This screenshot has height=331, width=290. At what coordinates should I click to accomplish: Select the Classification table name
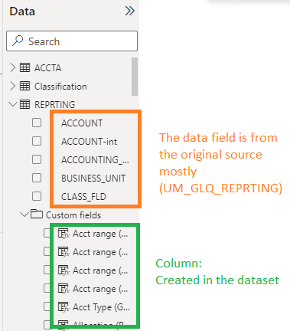(x=60, y=87)
